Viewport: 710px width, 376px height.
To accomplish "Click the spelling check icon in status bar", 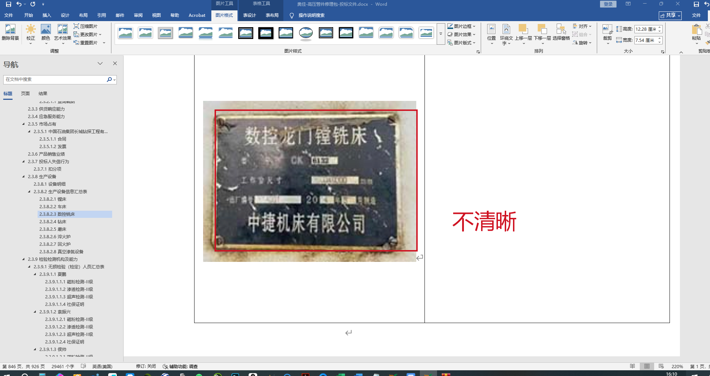I will tap(83, 366).
